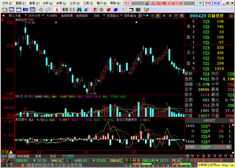Toggle the 细 detail tab
The image size is (235, 168).
(187, 156)
